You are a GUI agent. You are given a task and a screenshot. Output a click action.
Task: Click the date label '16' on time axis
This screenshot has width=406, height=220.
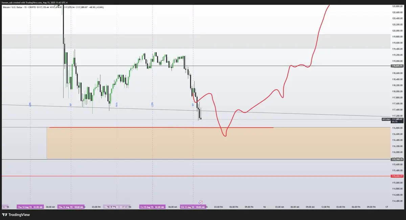tap(264, 206)
